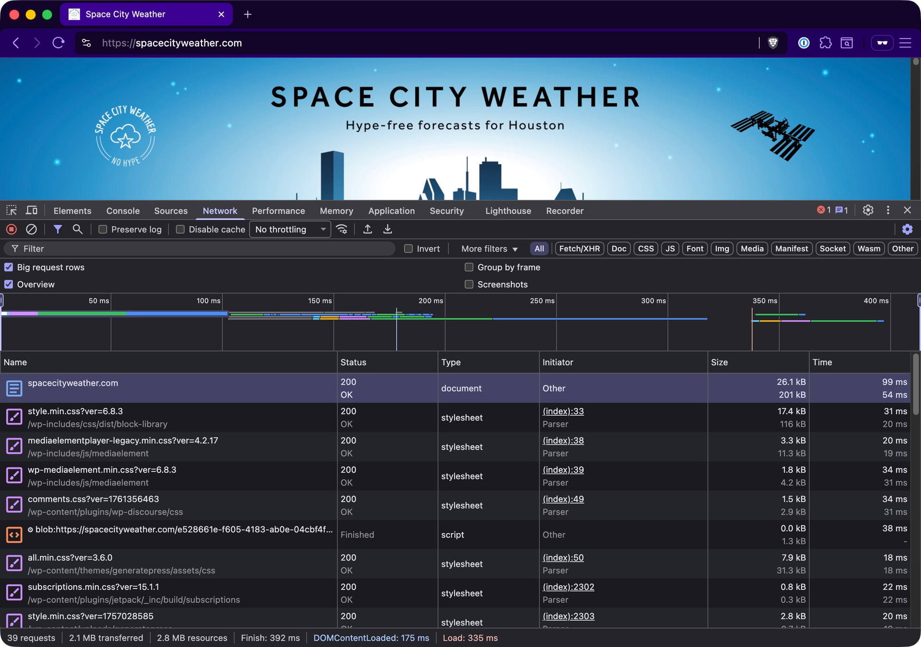
Task: Enable the Disable cache checkbox
Action: [x=180, y=229]
